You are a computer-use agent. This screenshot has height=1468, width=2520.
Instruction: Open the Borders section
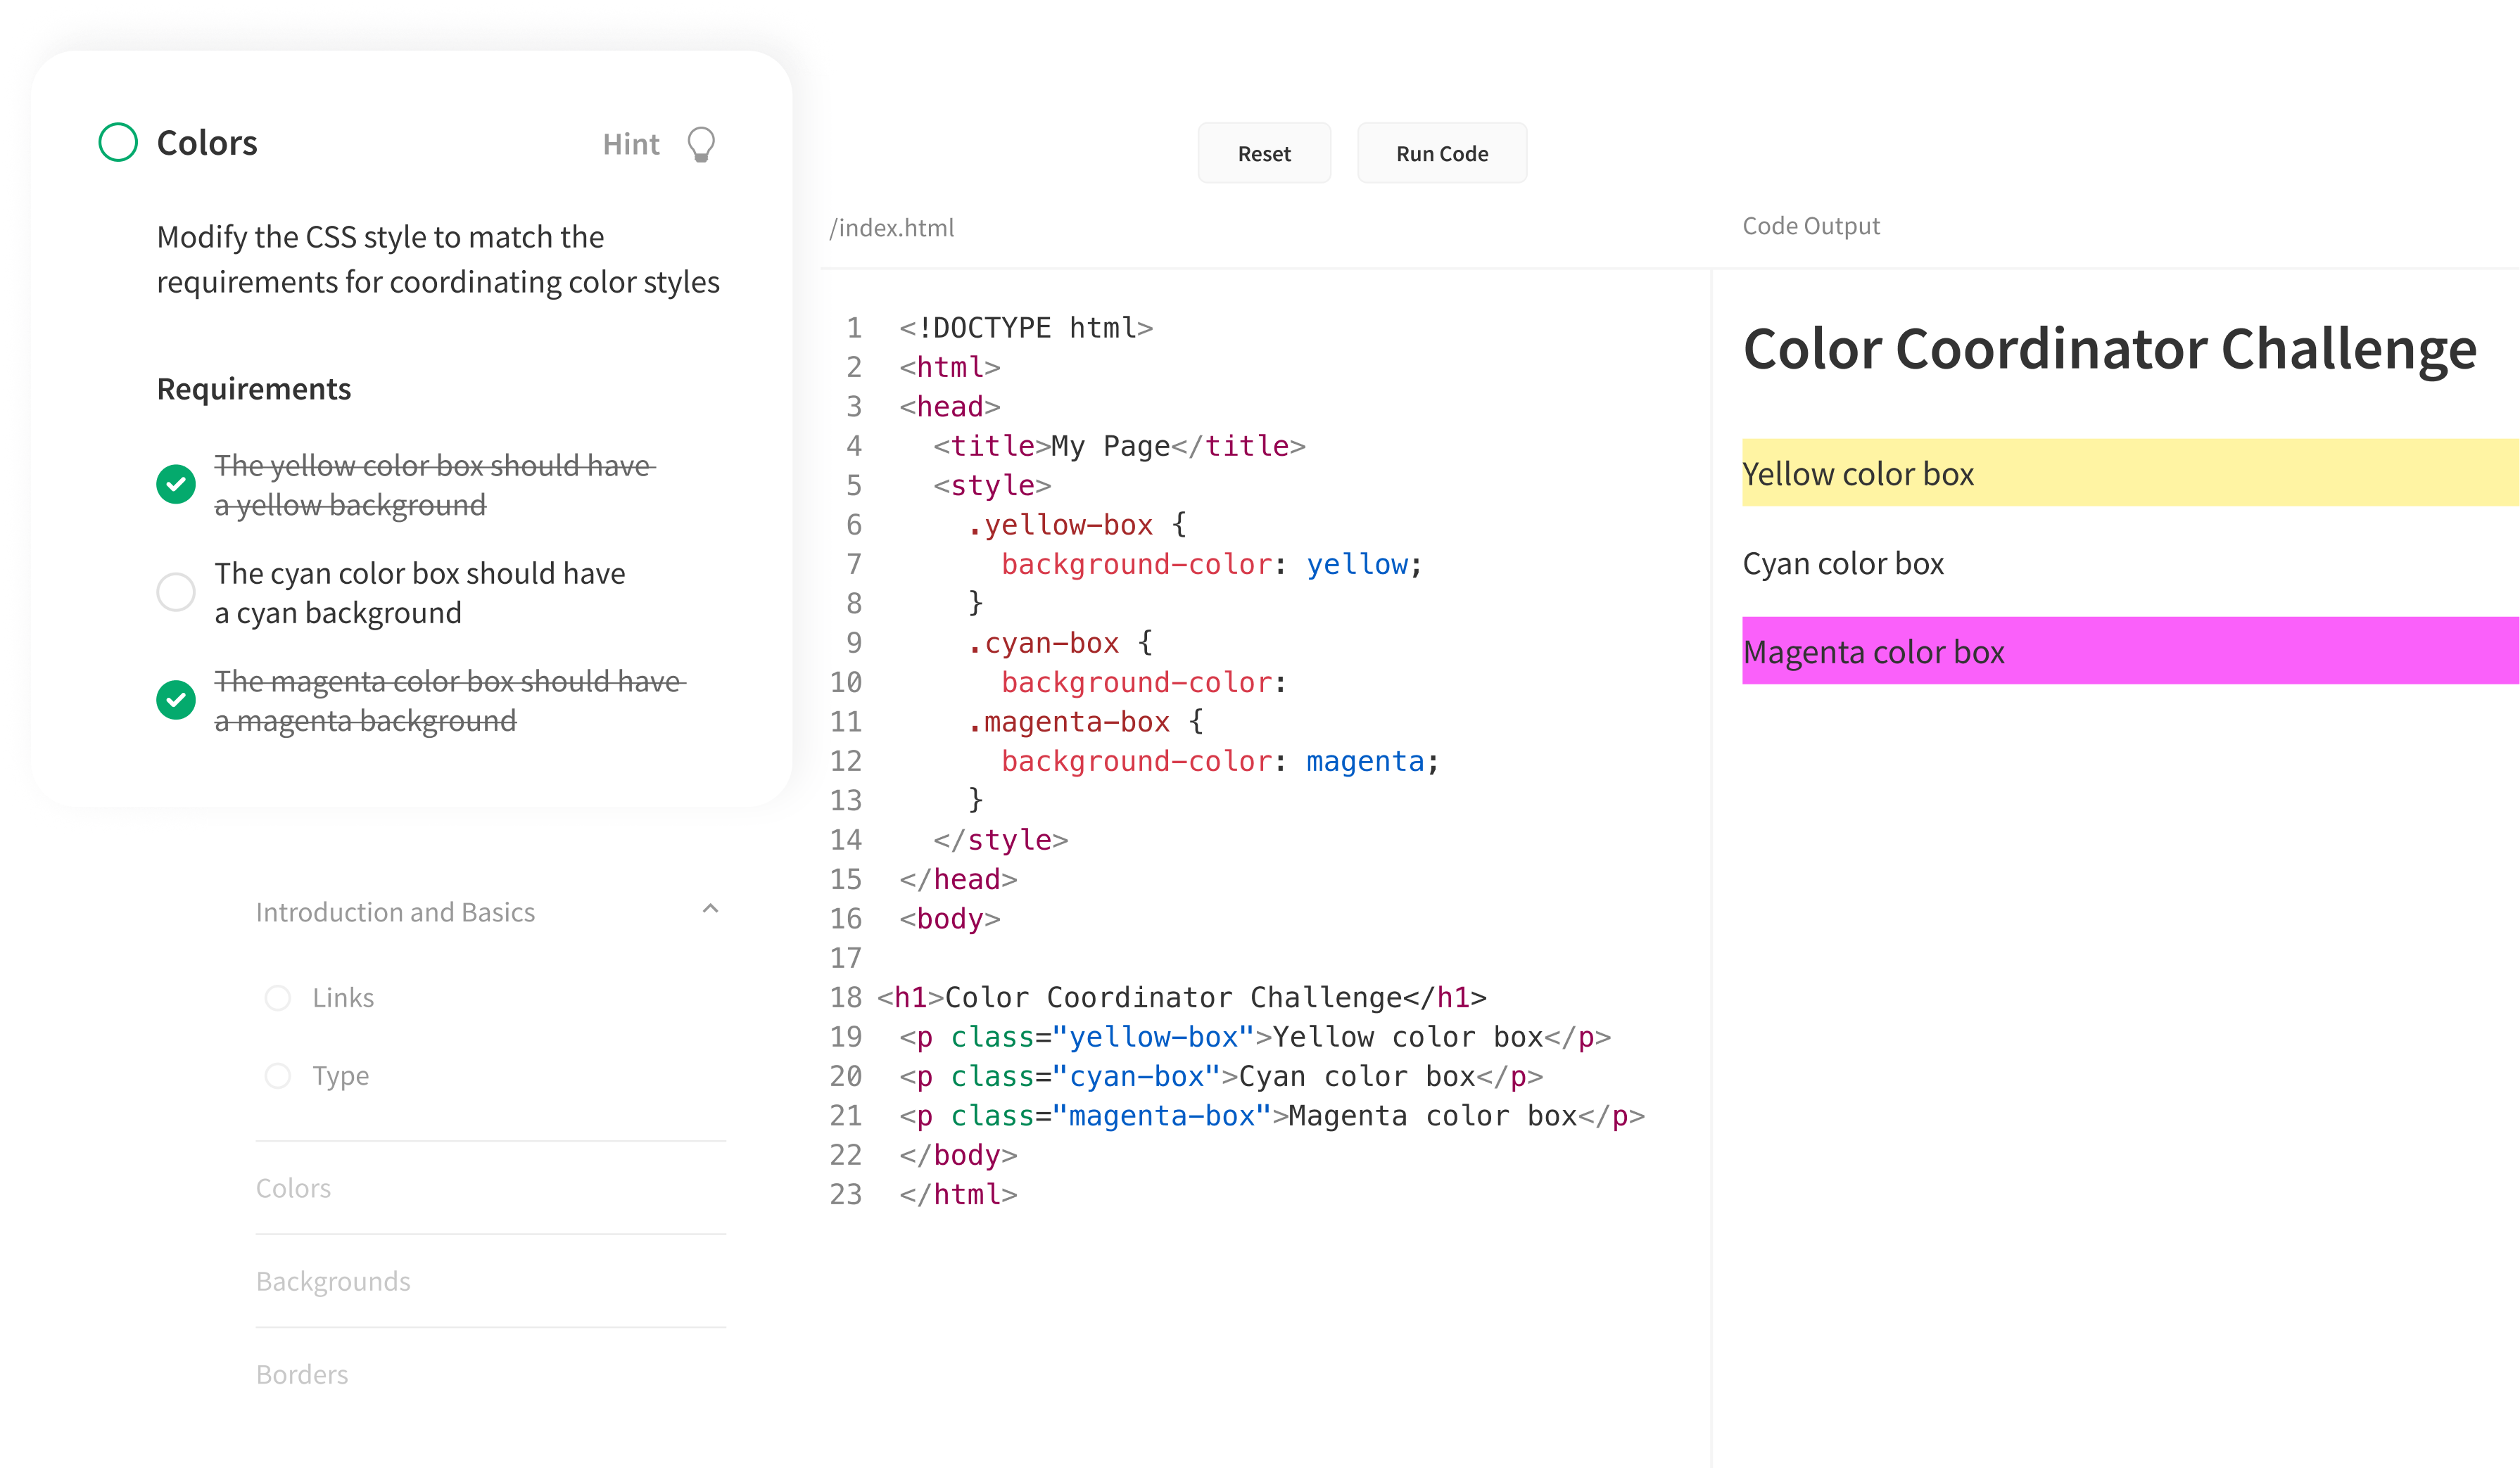coord(302,1373)
